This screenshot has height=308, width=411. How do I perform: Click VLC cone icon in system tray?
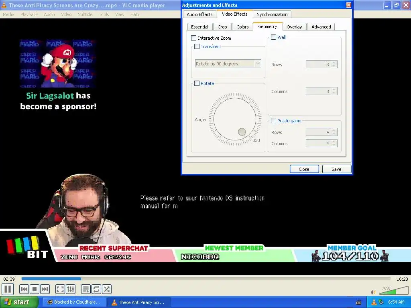coord(374,302)
